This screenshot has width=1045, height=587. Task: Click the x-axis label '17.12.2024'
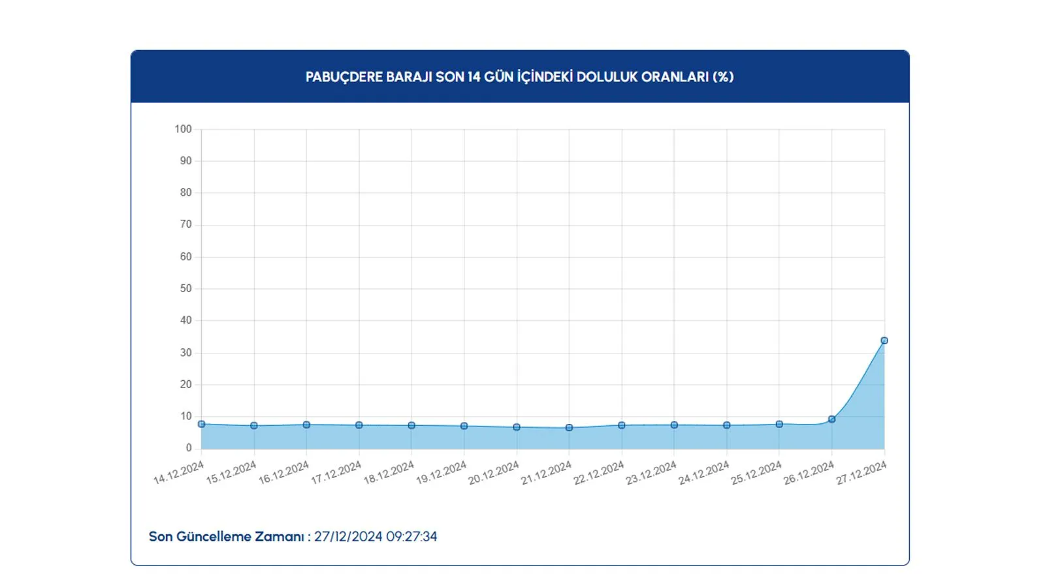click(336, 473)
